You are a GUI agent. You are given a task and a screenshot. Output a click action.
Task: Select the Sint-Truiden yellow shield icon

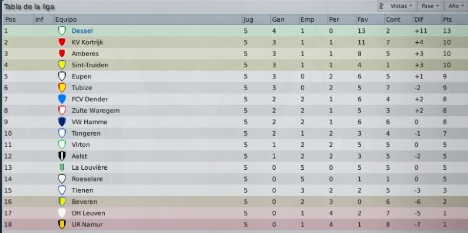pos(62,65)
